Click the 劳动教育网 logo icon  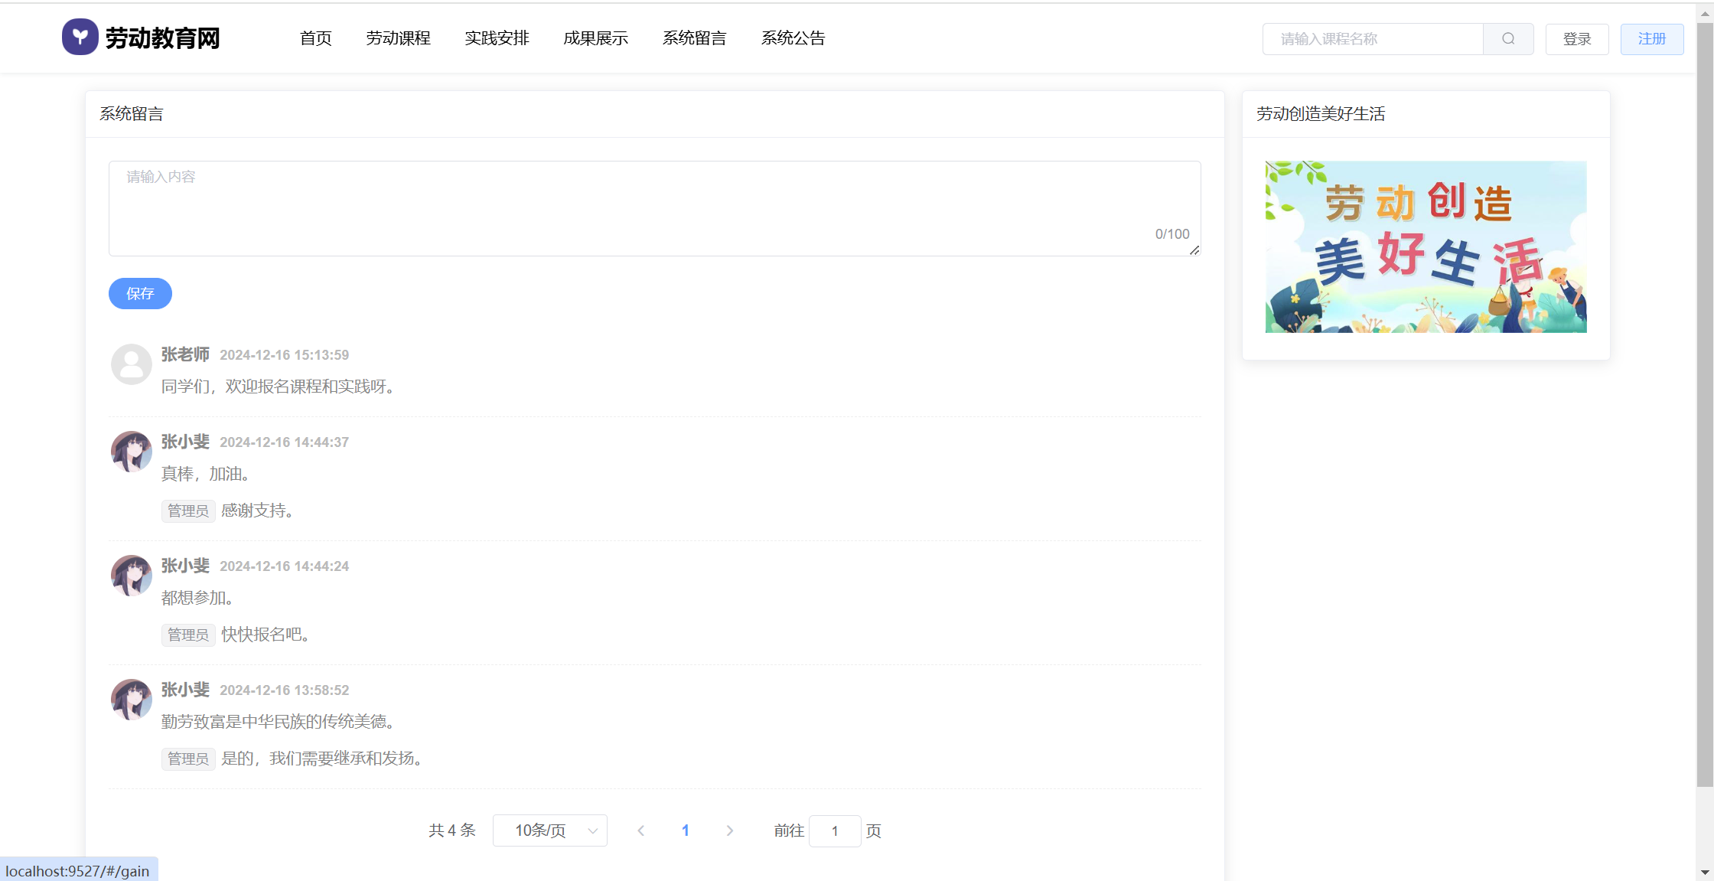[x=80, y=37]
